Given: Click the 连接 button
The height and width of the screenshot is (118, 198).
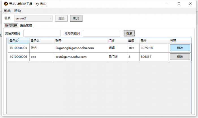Looking at the screenshot, I should 61,18.
